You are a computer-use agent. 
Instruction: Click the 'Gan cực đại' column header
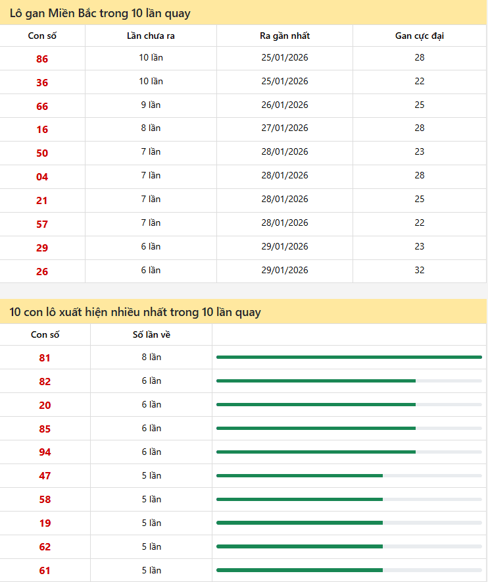[x=420, y=36]
